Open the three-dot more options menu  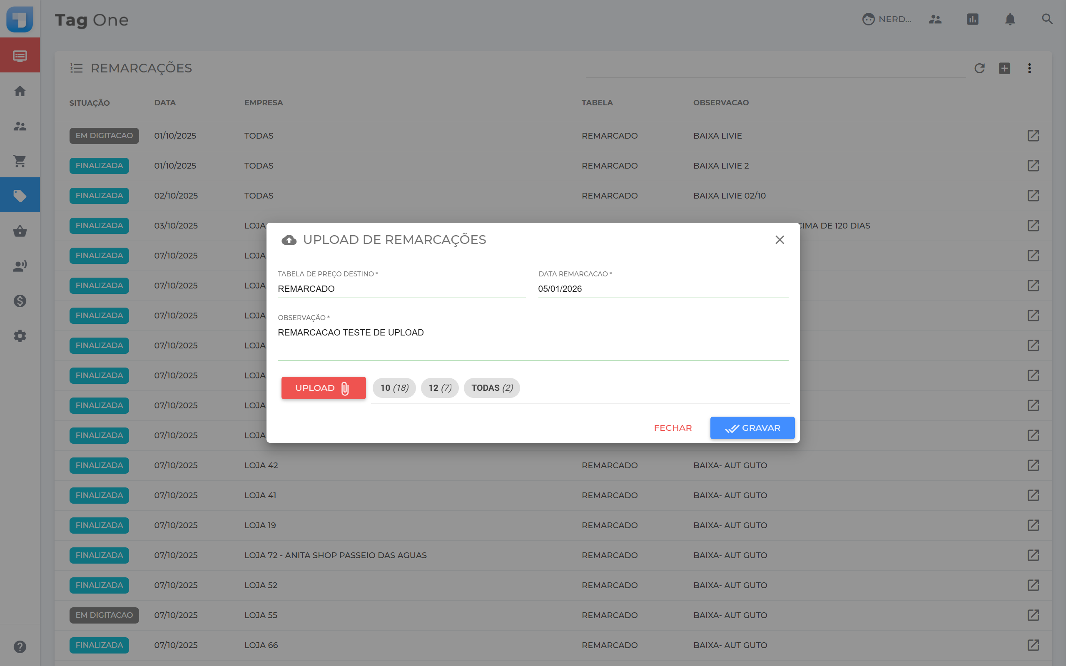tap(1029, 68)
